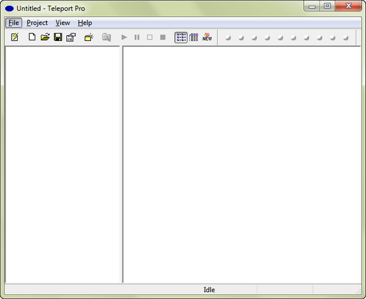This screenshot has width=366, height=299.
Task: Open an existing project with folder icon
Action: click(45, 37)
